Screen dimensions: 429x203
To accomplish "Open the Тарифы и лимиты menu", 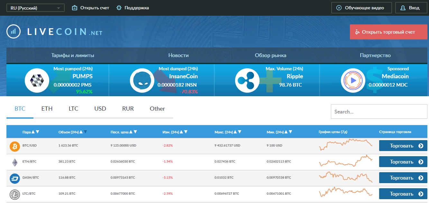I will click(x=73, y=55).
